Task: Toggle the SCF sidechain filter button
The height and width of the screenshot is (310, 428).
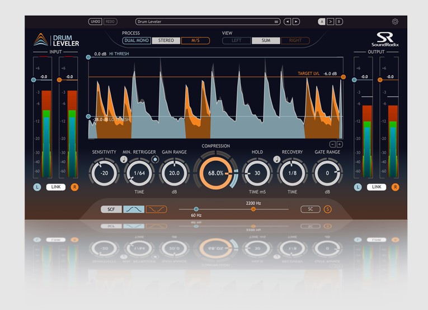Action: (111, 209)
